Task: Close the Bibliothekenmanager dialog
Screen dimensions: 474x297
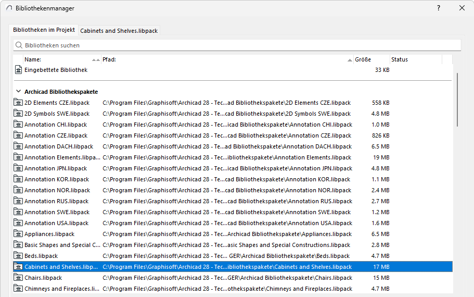Action: point(462,8)
